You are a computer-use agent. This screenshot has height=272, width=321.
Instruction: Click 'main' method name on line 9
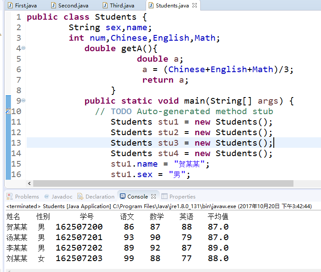coord(195,101)
